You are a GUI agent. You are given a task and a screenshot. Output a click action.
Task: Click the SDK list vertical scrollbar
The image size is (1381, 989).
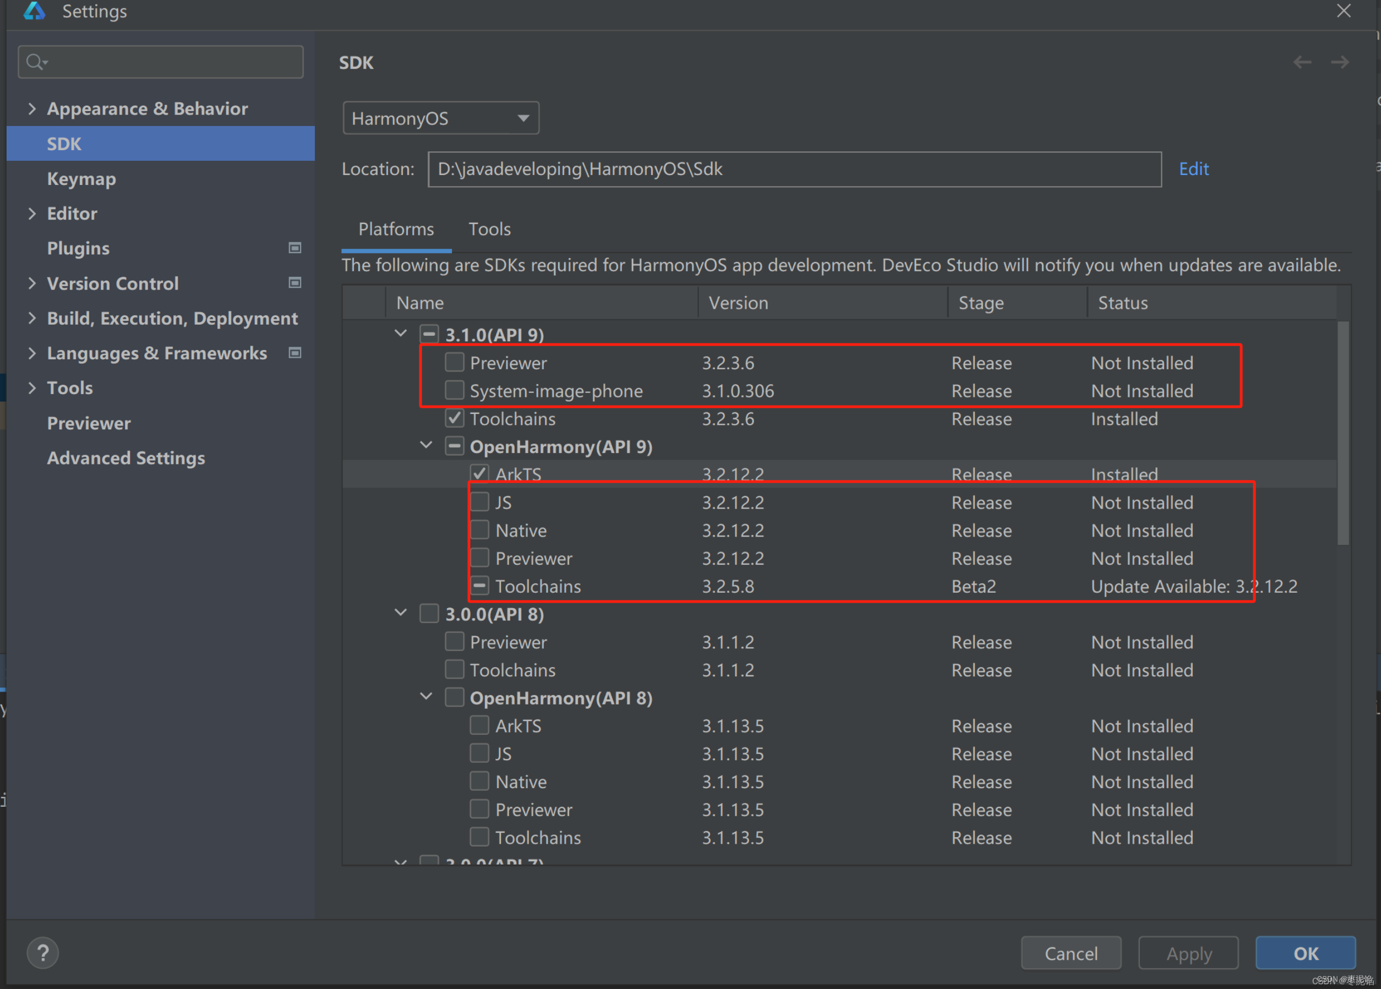(x=1342, y=433)
